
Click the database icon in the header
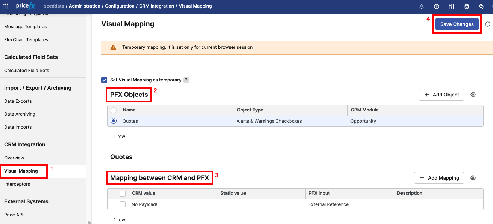[x=467, y=6]
